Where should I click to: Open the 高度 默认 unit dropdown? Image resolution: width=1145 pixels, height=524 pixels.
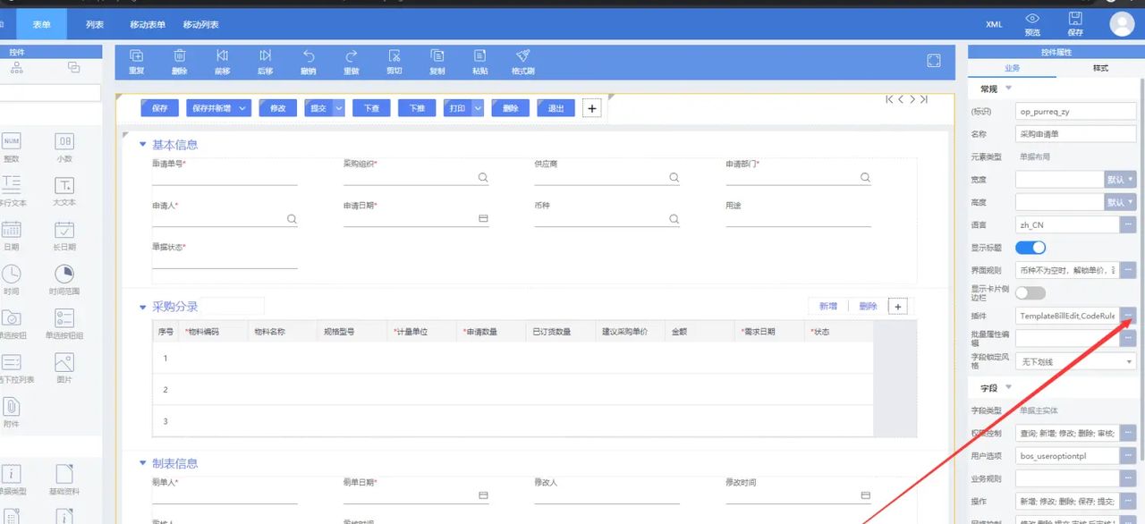pyautogui.click(x=1121, y=202)
